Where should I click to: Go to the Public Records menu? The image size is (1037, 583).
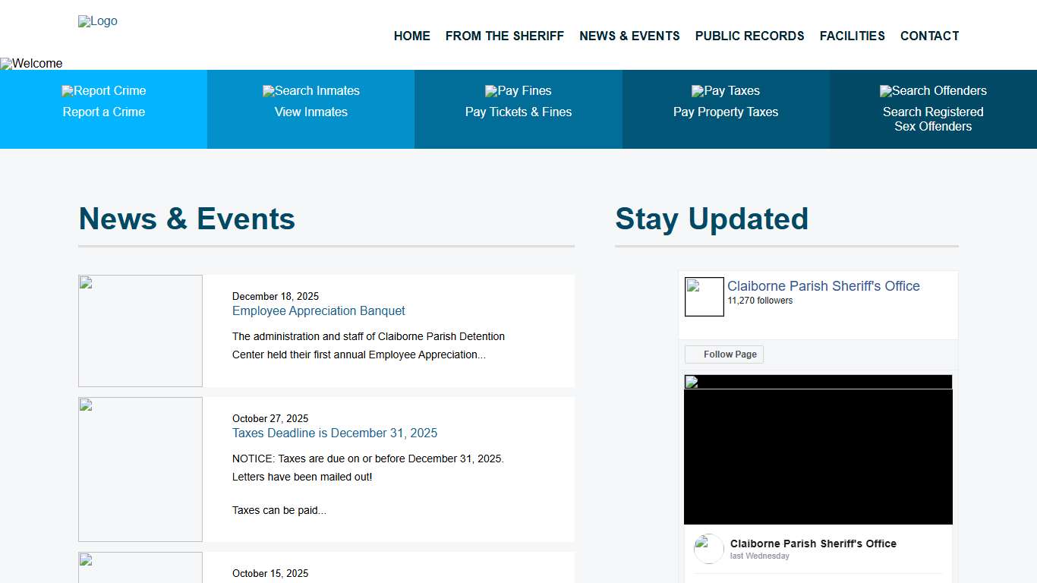point(749,36)
